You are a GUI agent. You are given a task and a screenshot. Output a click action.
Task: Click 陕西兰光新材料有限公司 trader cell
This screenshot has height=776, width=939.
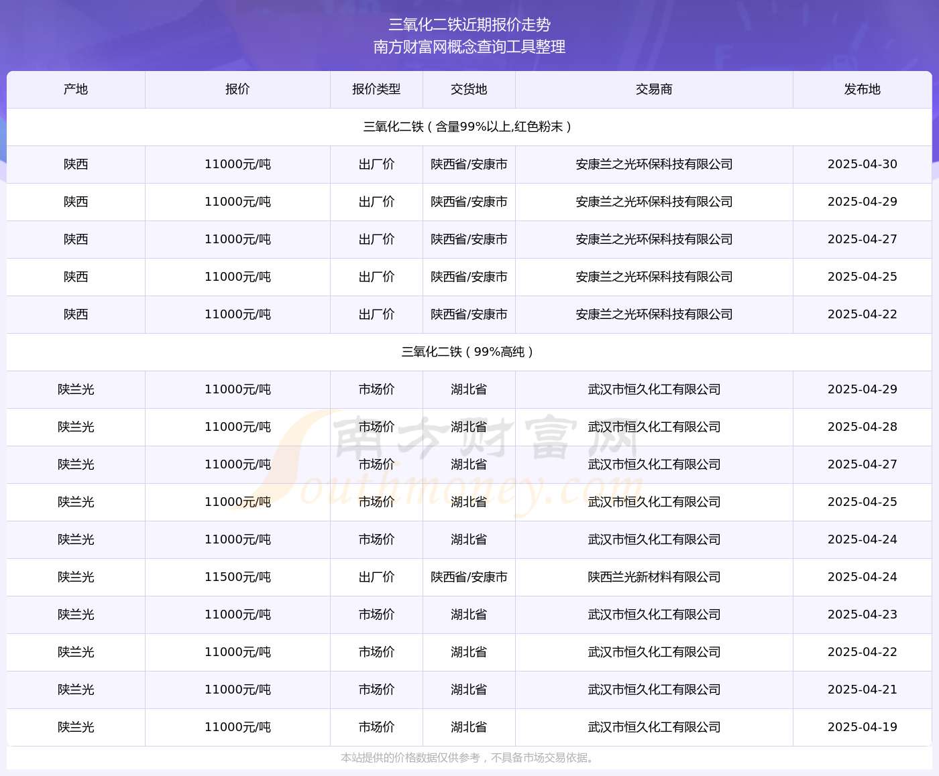[654, 577]
